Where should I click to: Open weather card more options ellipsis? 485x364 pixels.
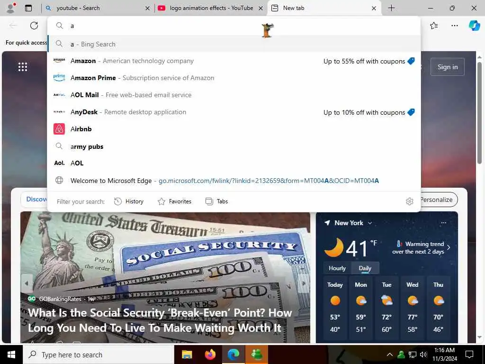click(444, 223)
